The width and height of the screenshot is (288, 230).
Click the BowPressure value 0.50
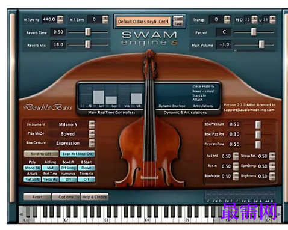(234, 124)
